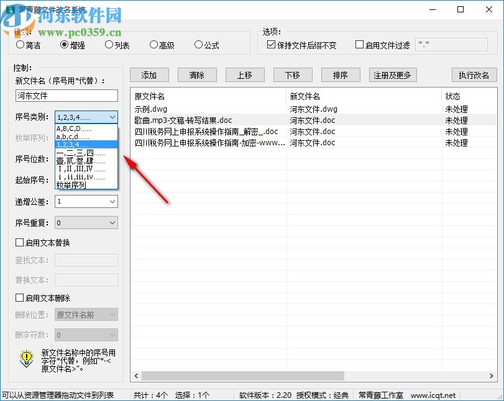Click the exclamation hint icon near bottom left
The height and width of the screenshot is (401, 504).
tap(25, 359)
